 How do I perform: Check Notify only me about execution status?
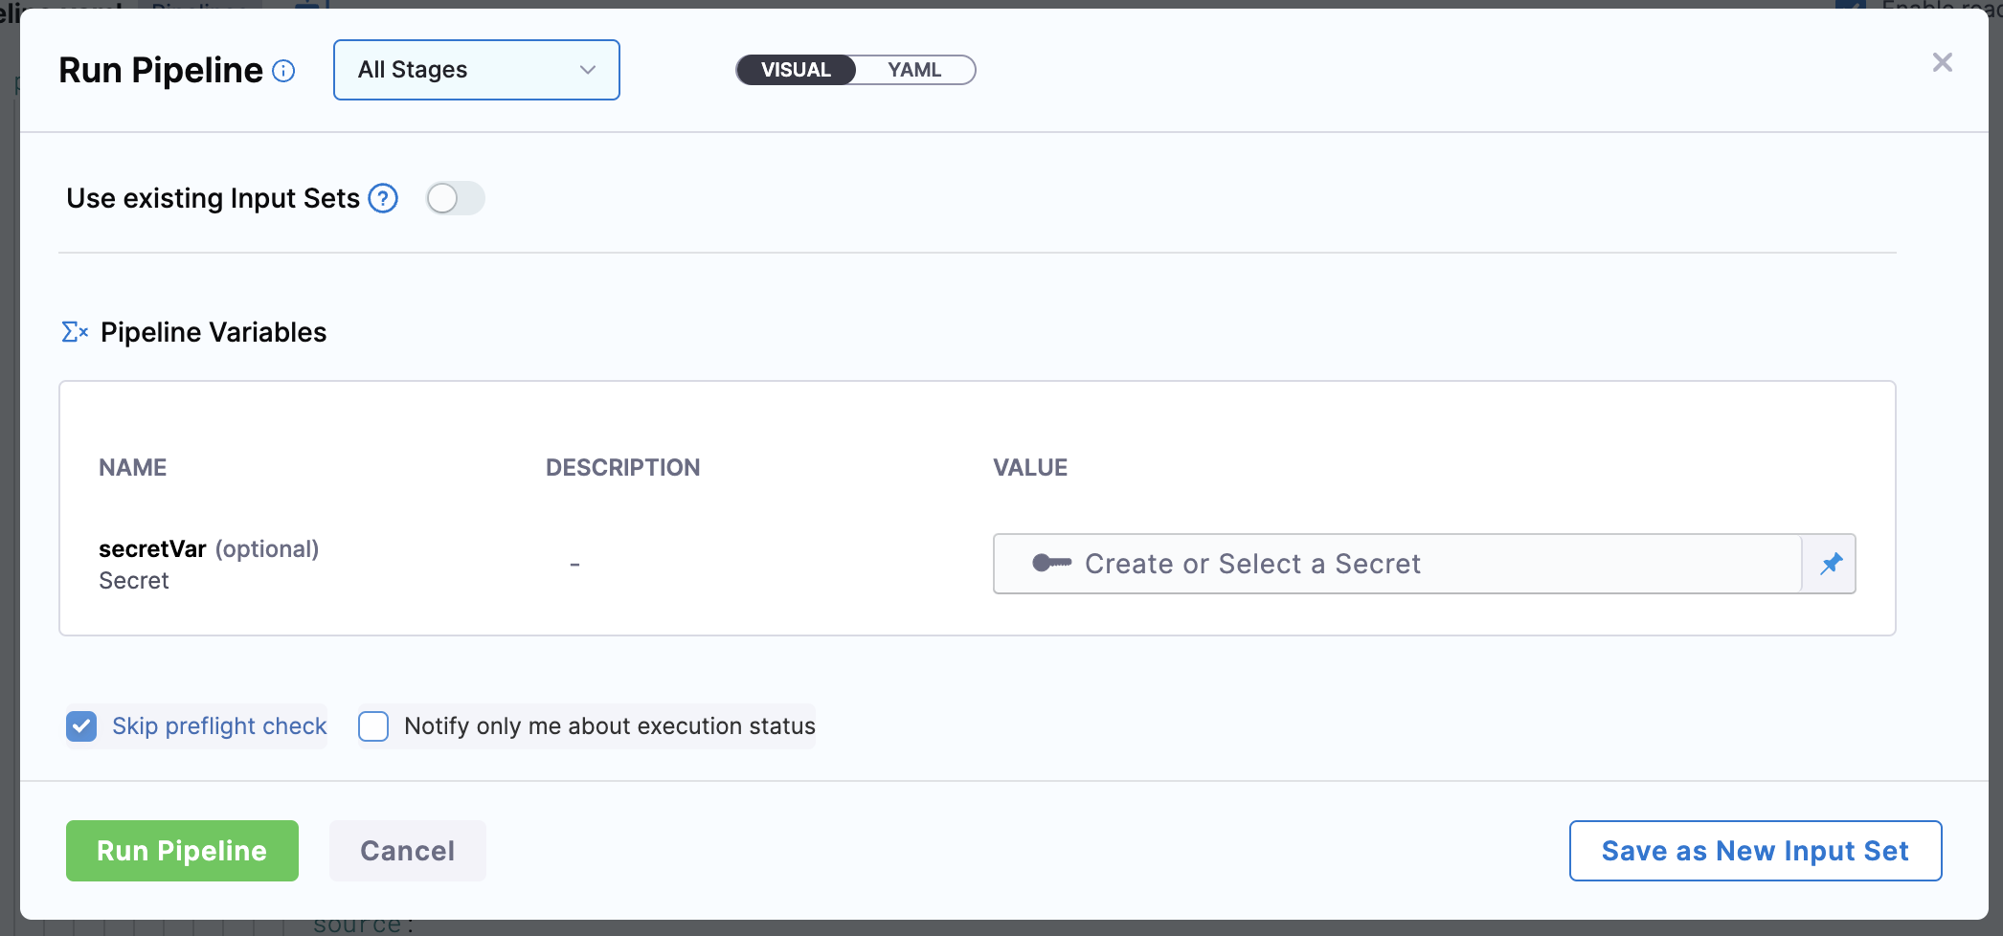point(373,726)
